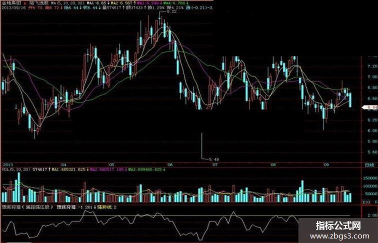Click the date 2013/09/16 in header
Screen dimensions: 378x243
(14, 8)
